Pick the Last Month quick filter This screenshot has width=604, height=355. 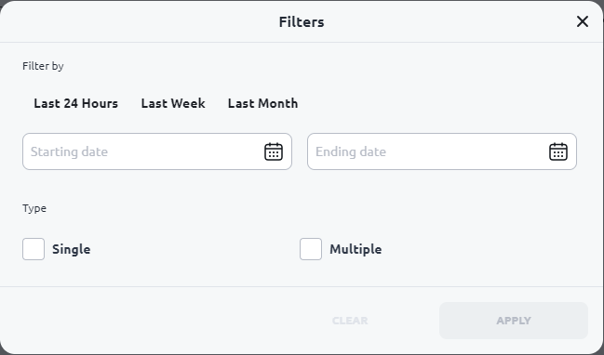click(262, 103)
